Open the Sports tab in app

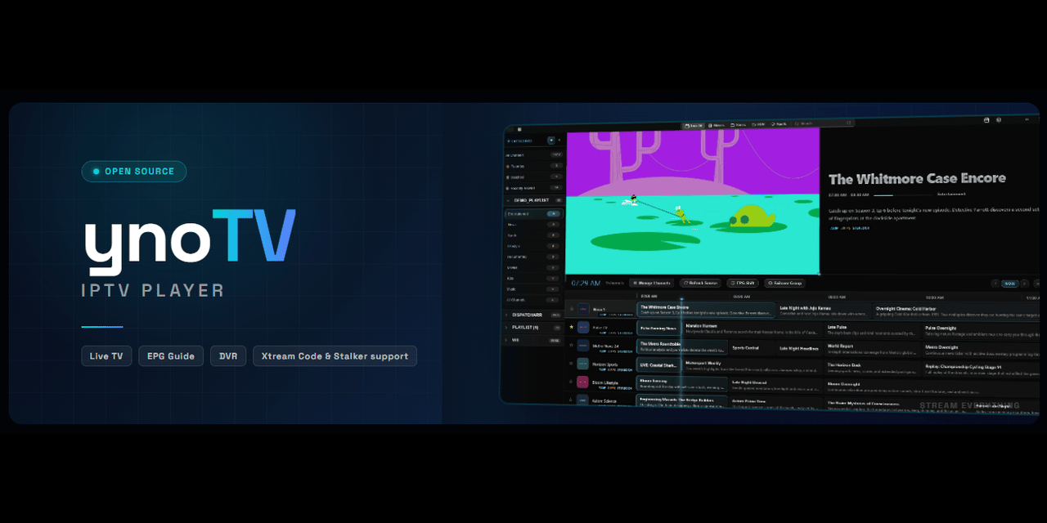[x=779, y=123]
